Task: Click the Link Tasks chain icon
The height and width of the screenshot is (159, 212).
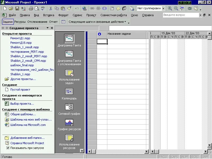Action: [x=92, y=8]
